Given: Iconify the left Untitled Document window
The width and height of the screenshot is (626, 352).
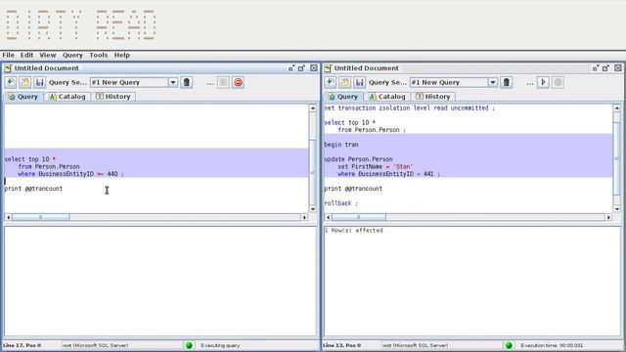Looking at the screenshot, I should coord(291,68).
